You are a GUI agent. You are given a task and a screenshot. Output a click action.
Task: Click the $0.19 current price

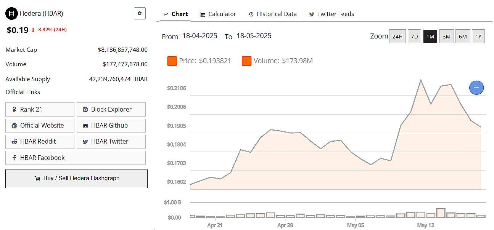[18, 30]
